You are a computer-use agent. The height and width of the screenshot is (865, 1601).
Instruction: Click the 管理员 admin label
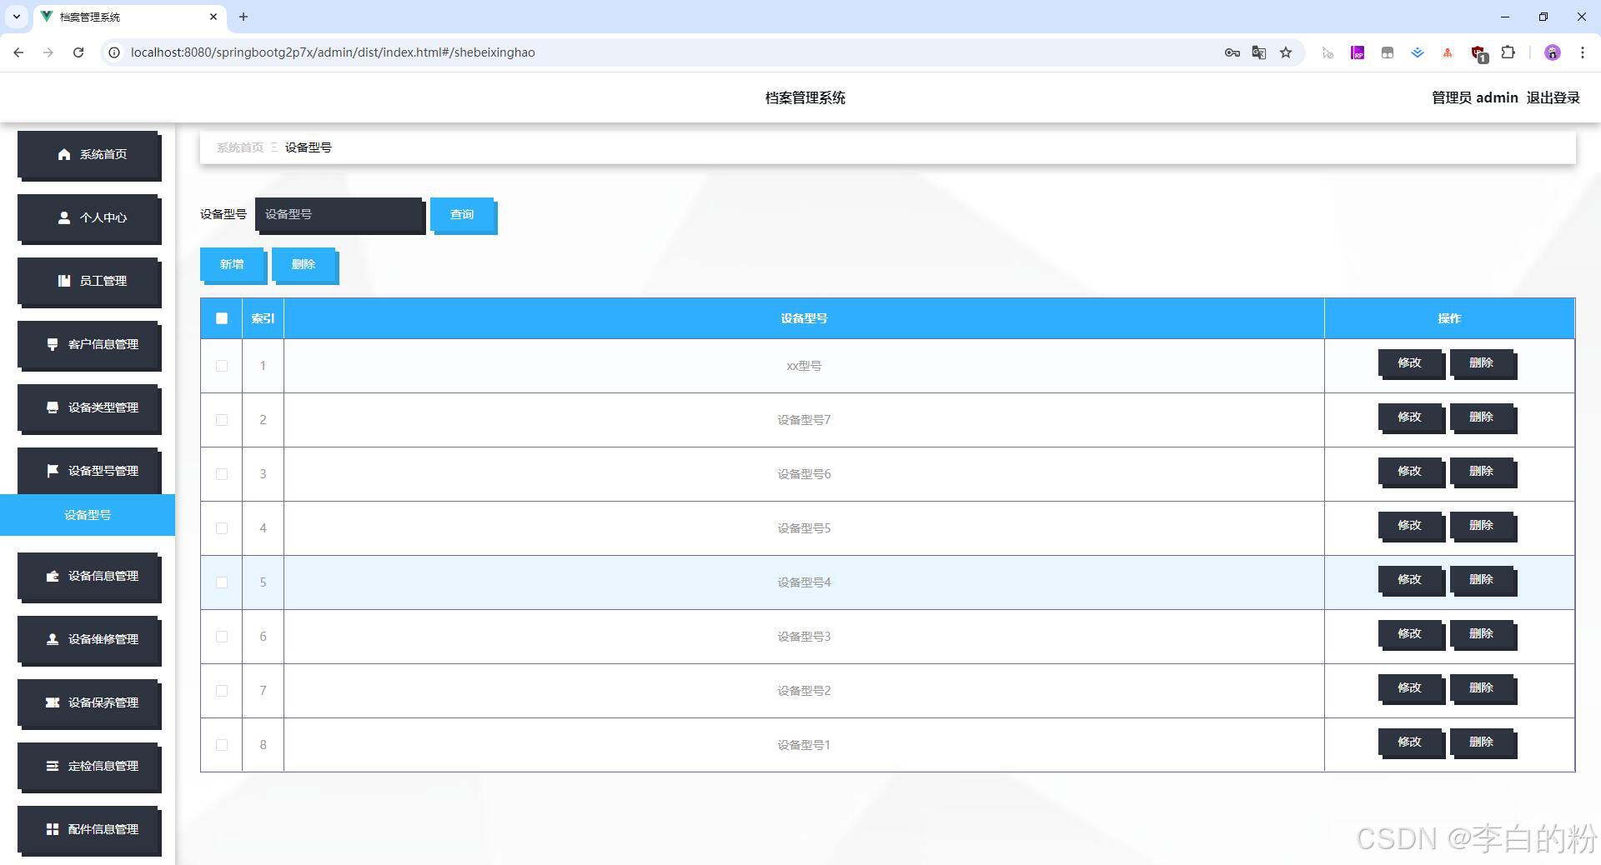point(1474,97)
